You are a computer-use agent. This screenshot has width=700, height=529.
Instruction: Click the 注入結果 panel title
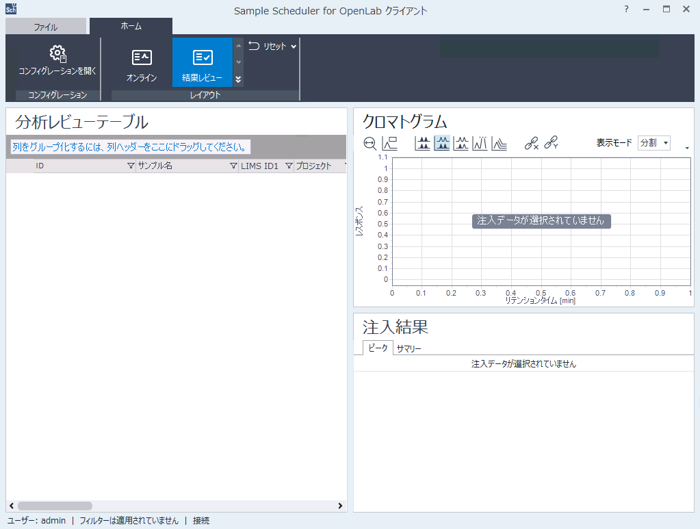pyautogui.click(x=396, y=327)
